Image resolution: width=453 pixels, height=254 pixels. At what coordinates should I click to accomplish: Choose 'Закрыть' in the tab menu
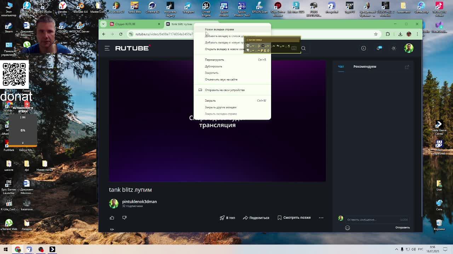(x=232, y=101)
